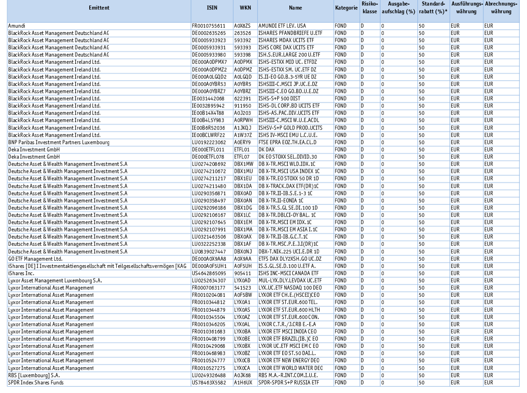Select Lyxor Asset Management Luxembourg S.A. cell
527x393 pixels.
click(x=99, y=281)
